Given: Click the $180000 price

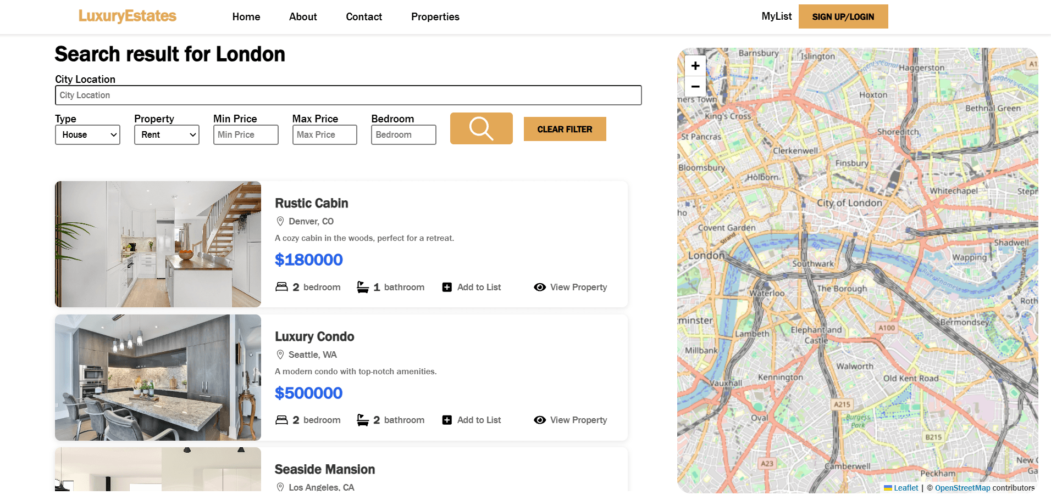Looking at the screenshot, I should 309,260.
